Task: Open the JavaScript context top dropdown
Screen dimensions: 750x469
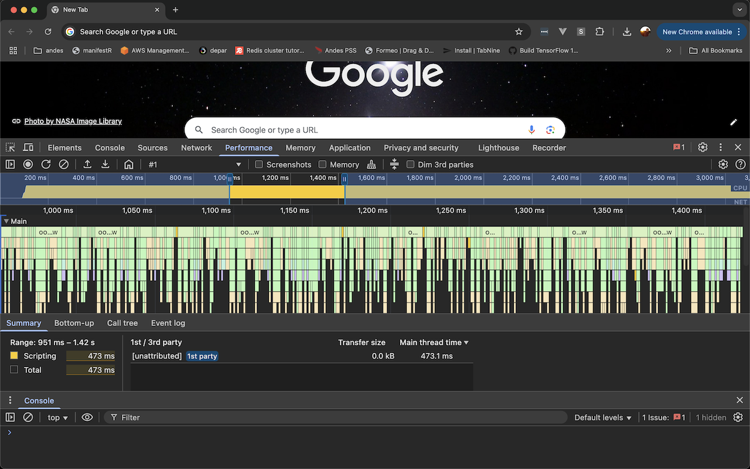Action: (58, 417)
